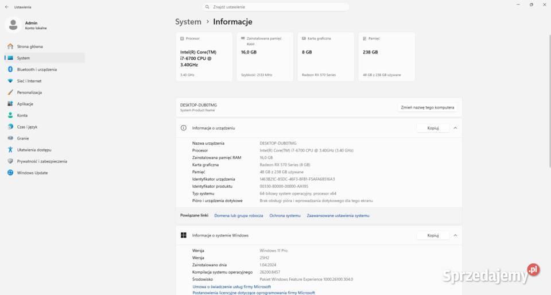Open Ułatwienia dostępu settings

coord(45,150)
